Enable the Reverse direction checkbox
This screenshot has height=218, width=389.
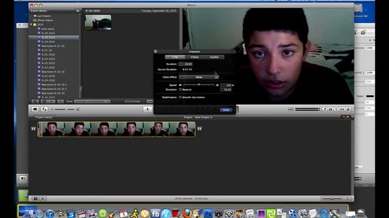coord(181,90)
